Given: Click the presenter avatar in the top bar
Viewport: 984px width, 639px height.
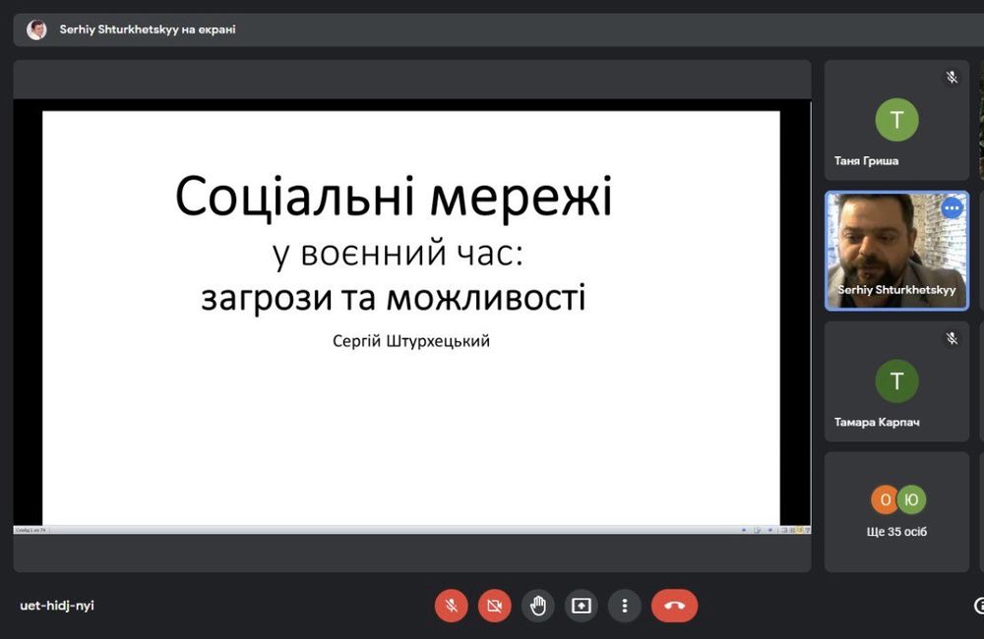Looking at the screenshot, I should pyautogui.click(x=36, y=29).
